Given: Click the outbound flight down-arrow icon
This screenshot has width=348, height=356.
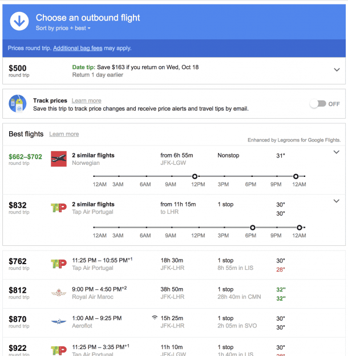Looking at the screenshot, I should [19, 22].
